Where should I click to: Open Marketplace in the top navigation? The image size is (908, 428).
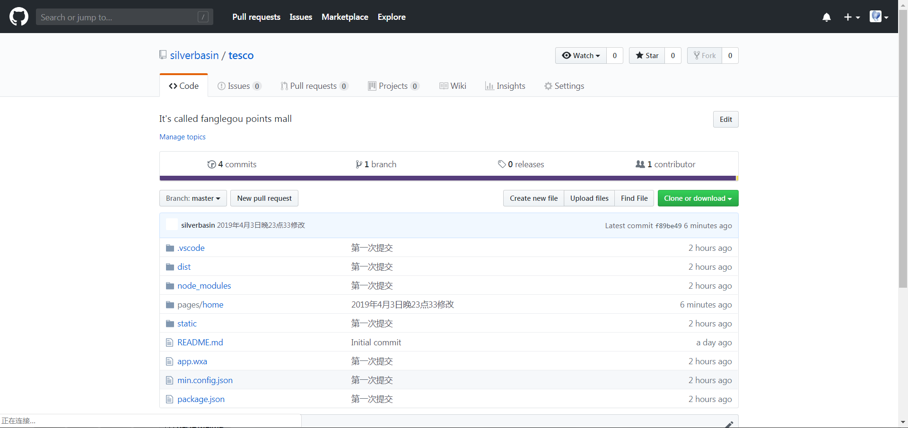[345, 17]
